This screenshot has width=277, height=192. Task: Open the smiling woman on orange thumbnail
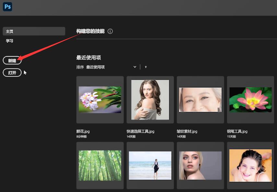[250, 165]
